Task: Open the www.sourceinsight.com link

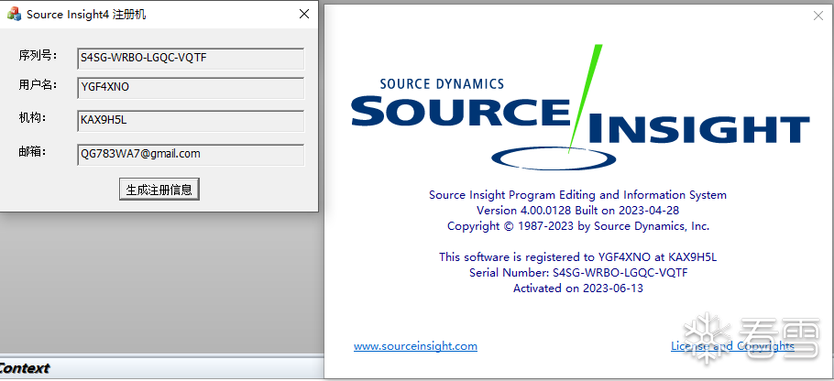Action: point(415,346)
